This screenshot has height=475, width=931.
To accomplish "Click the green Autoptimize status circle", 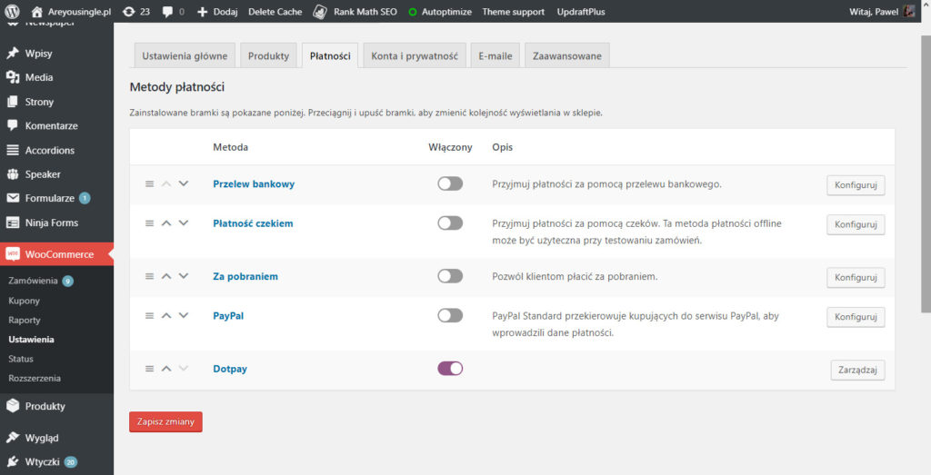I will [413, 12].
